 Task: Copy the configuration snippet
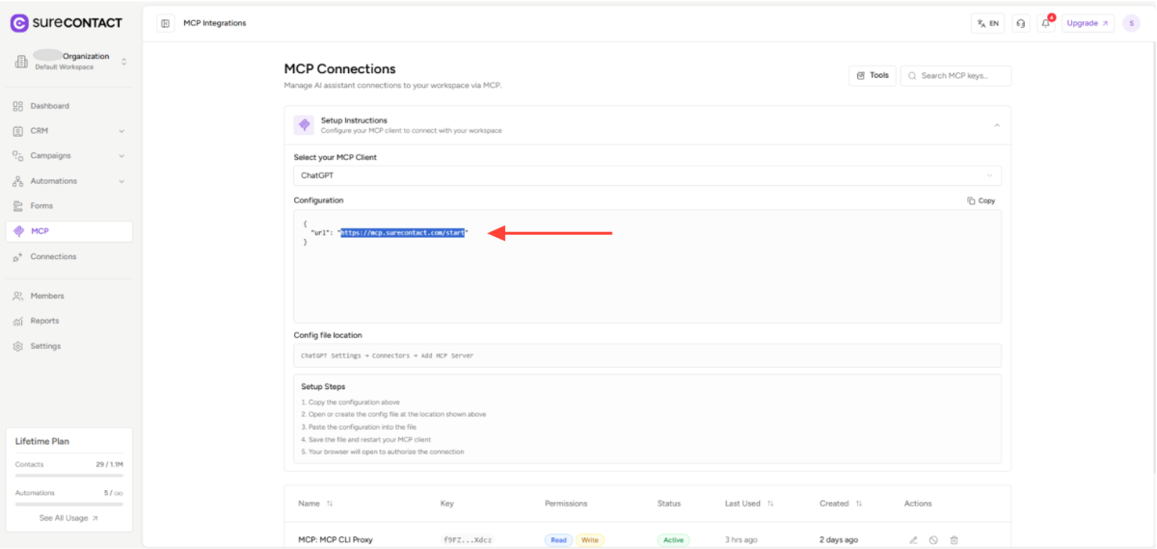981,201
